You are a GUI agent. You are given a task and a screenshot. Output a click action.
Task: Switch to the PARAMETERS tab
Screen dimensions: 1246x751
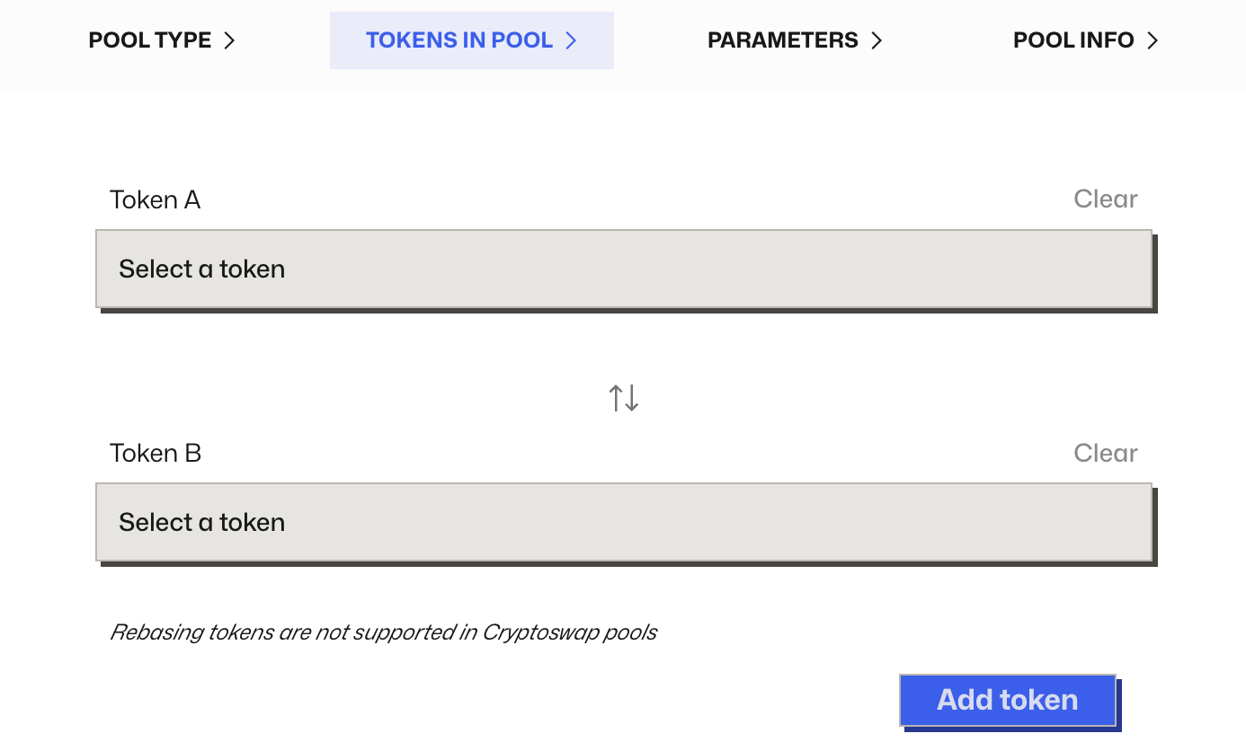click(x=782, y=40)
